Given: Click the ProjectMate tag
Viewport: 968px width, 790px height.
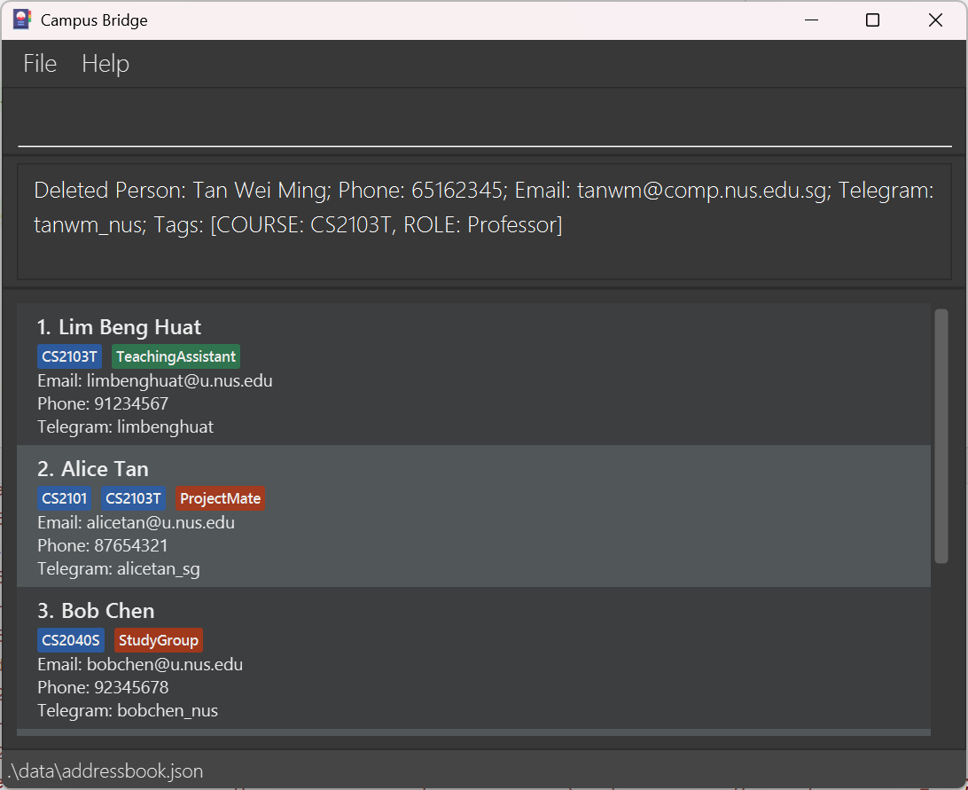Looking at the screenshot, I should pos(221,498).
